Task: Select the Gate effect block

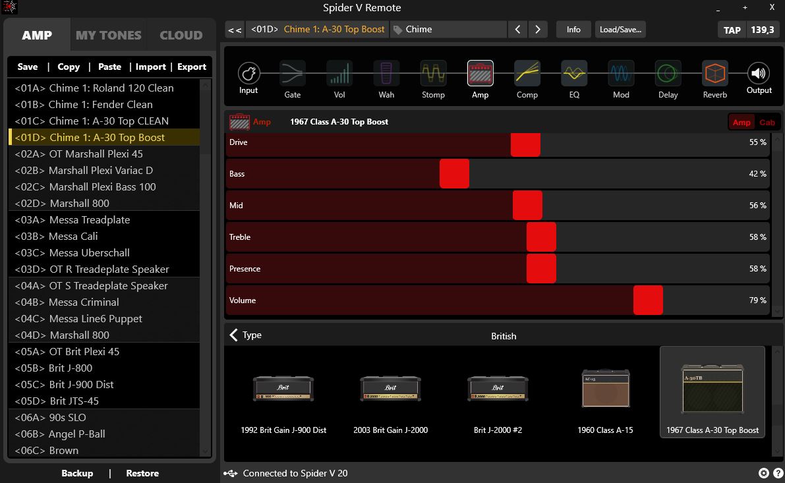Action: tap(293, 74)
